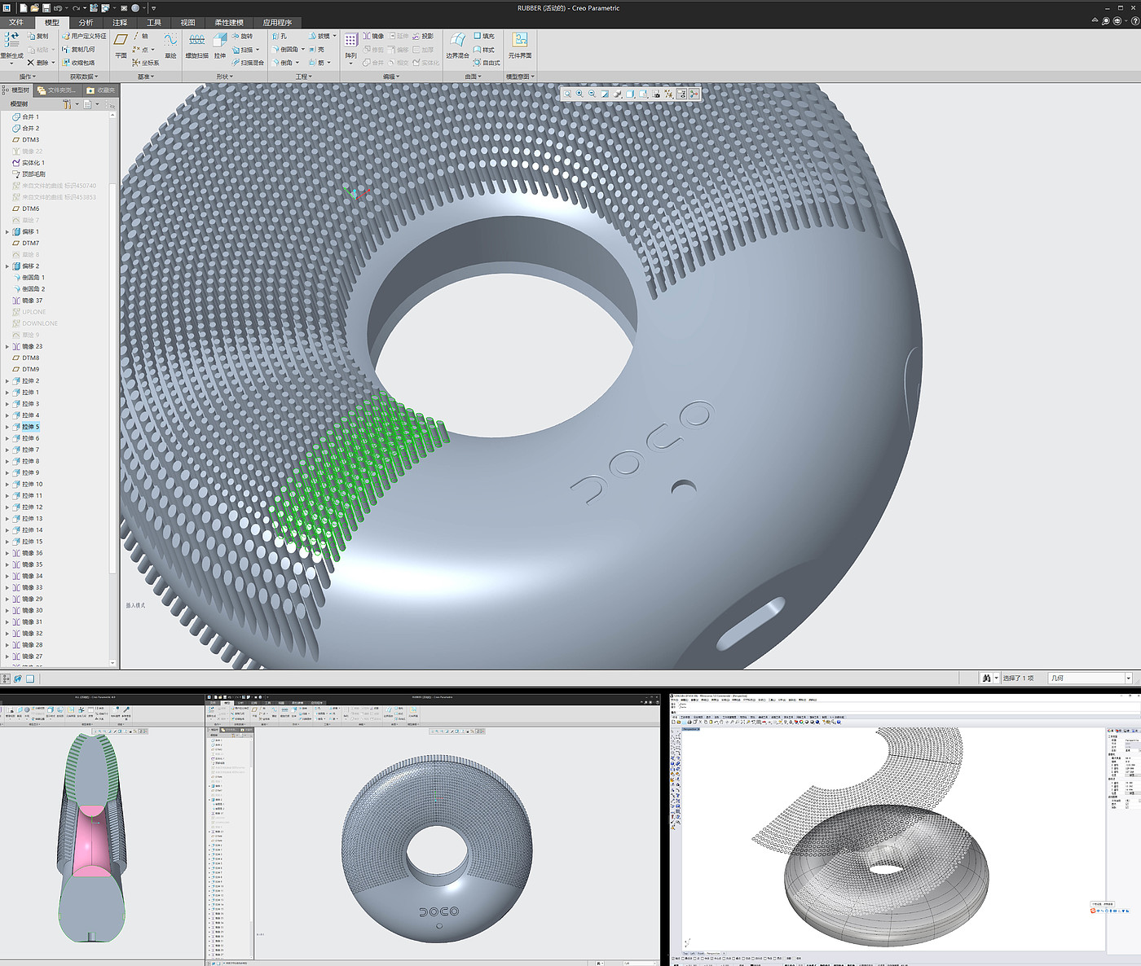This screenshot has width=1141, height=966.
Task: Open the 柔性建模 ribbon tab
Action: coord(228,23)
